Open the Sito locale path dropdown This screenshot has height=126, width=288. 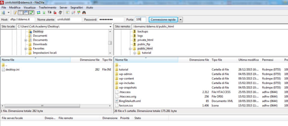[x=110, y=27]
